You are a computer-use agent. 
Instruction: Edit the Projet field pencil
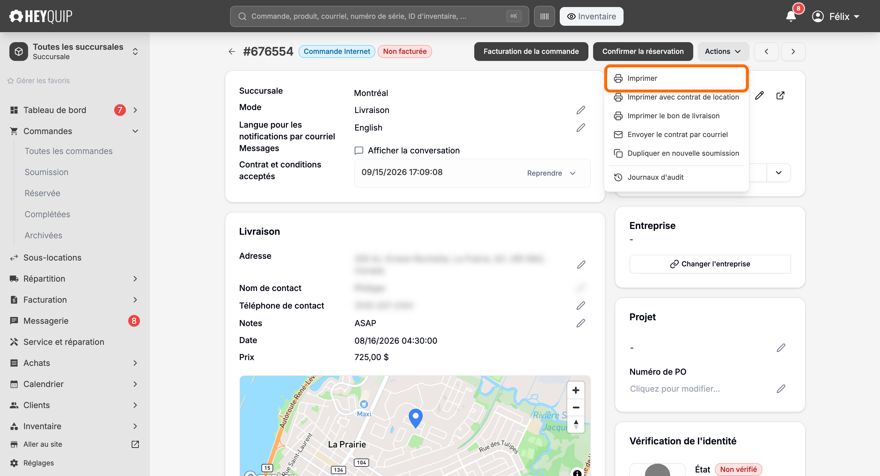(x=781, y=347)
